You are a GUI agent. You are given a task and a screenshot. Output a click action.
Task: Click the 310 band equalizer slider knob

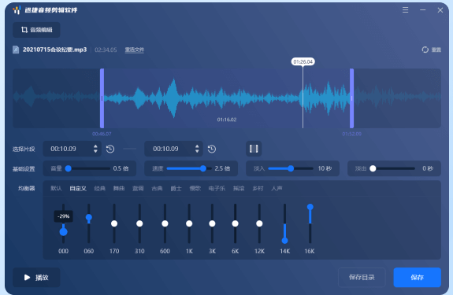(x=139, y=223)
